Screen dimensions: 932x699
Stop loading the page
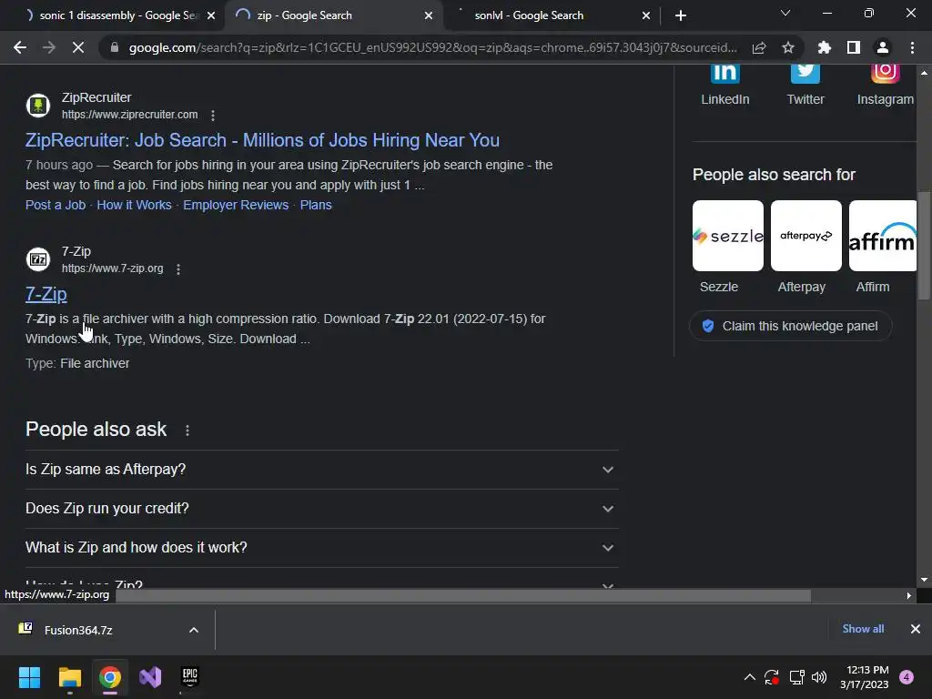tap(78, 47)
